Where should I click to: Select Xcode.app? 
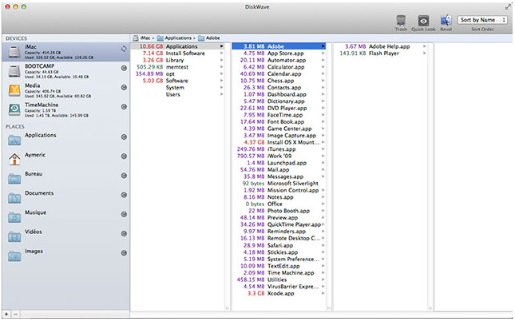(x=279, y=293)
